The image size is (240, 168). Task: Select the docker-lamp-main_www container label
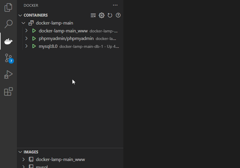pyautogui.click(x=63, y=31)
